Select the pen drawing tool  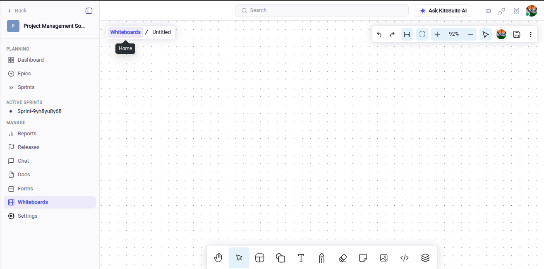[322, 258]
